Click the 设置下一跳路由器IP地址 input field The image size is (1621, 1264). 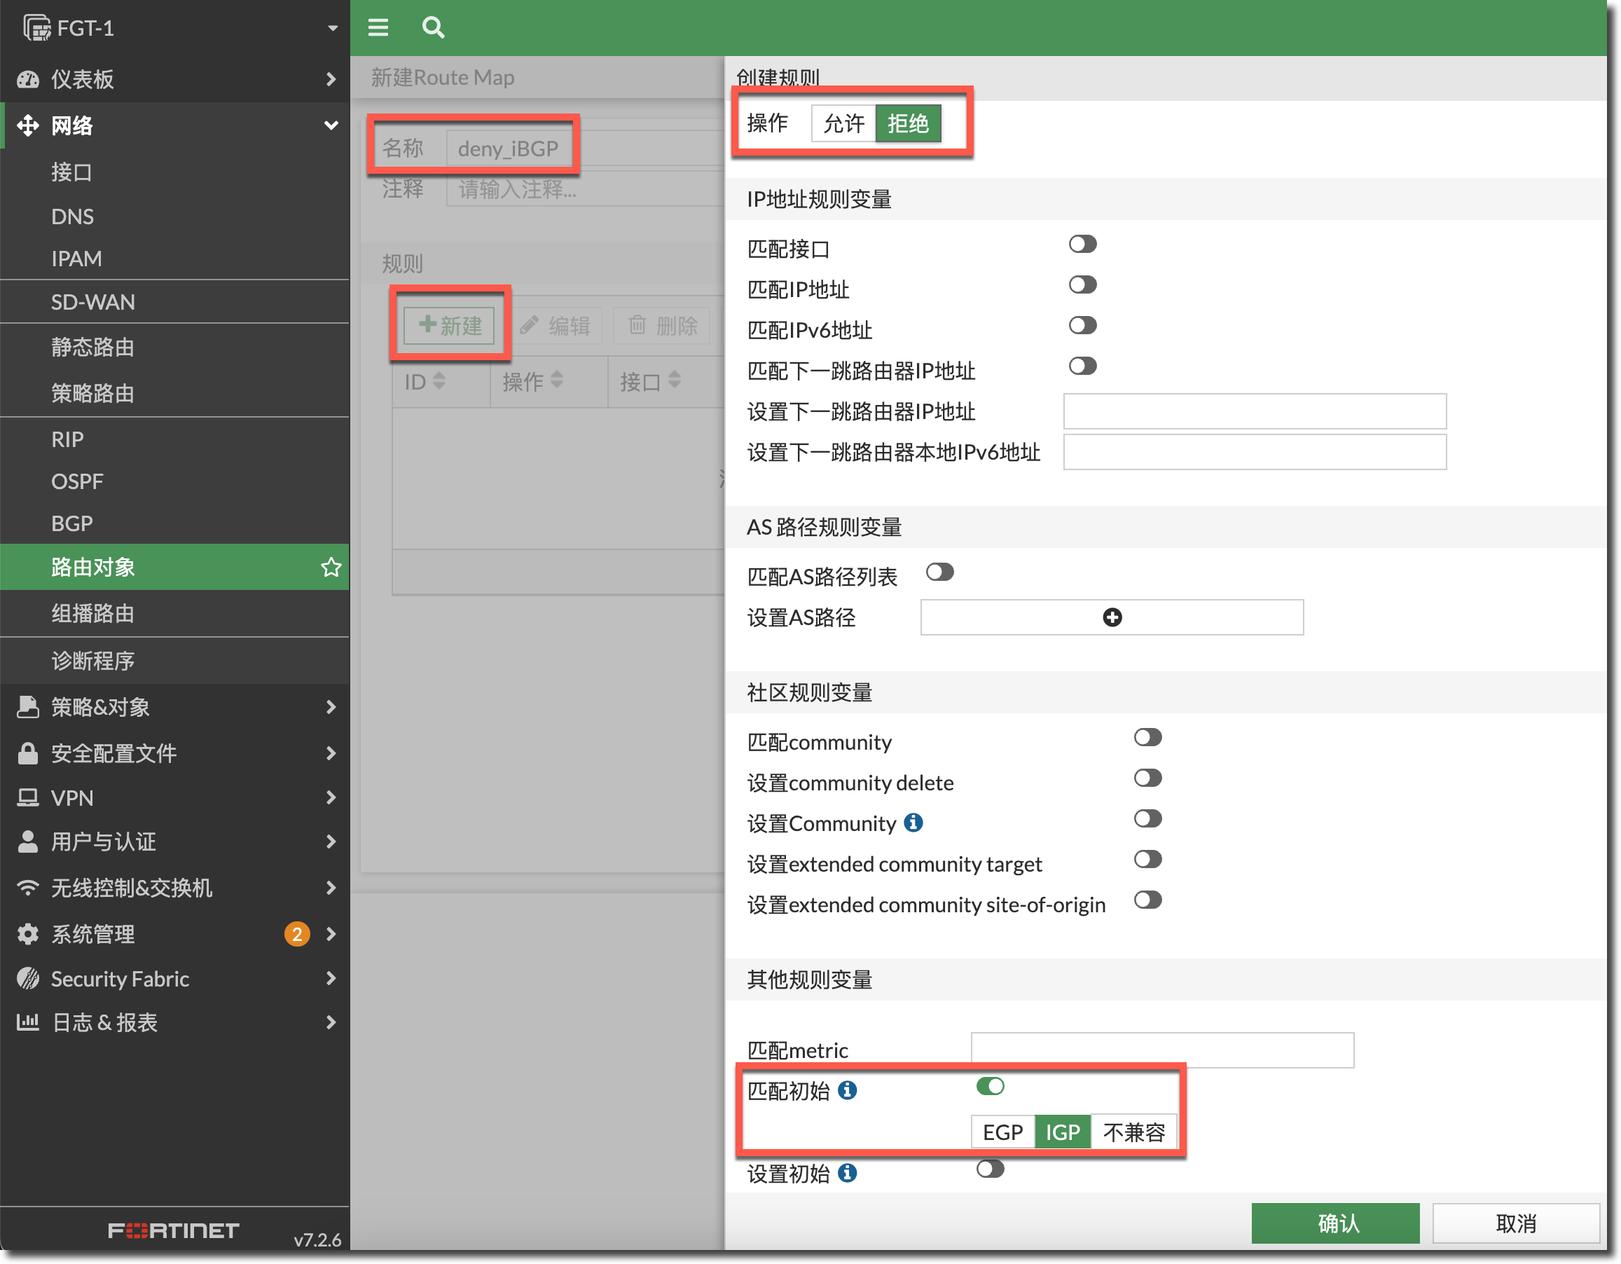tap(1254, 411)
